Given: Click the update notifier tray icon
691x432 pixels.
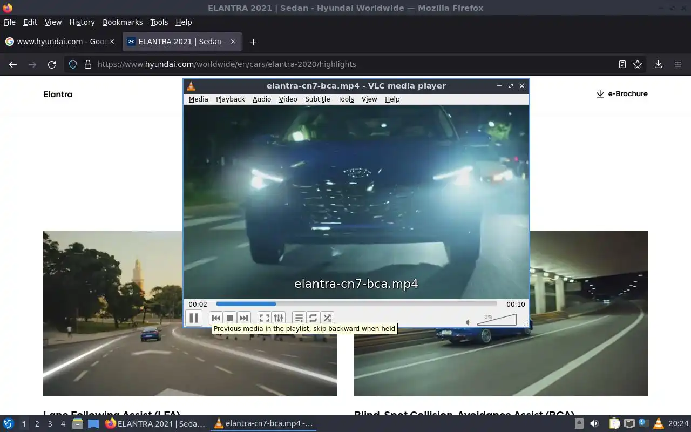Looking at the screenshot, I should [643, 423].
